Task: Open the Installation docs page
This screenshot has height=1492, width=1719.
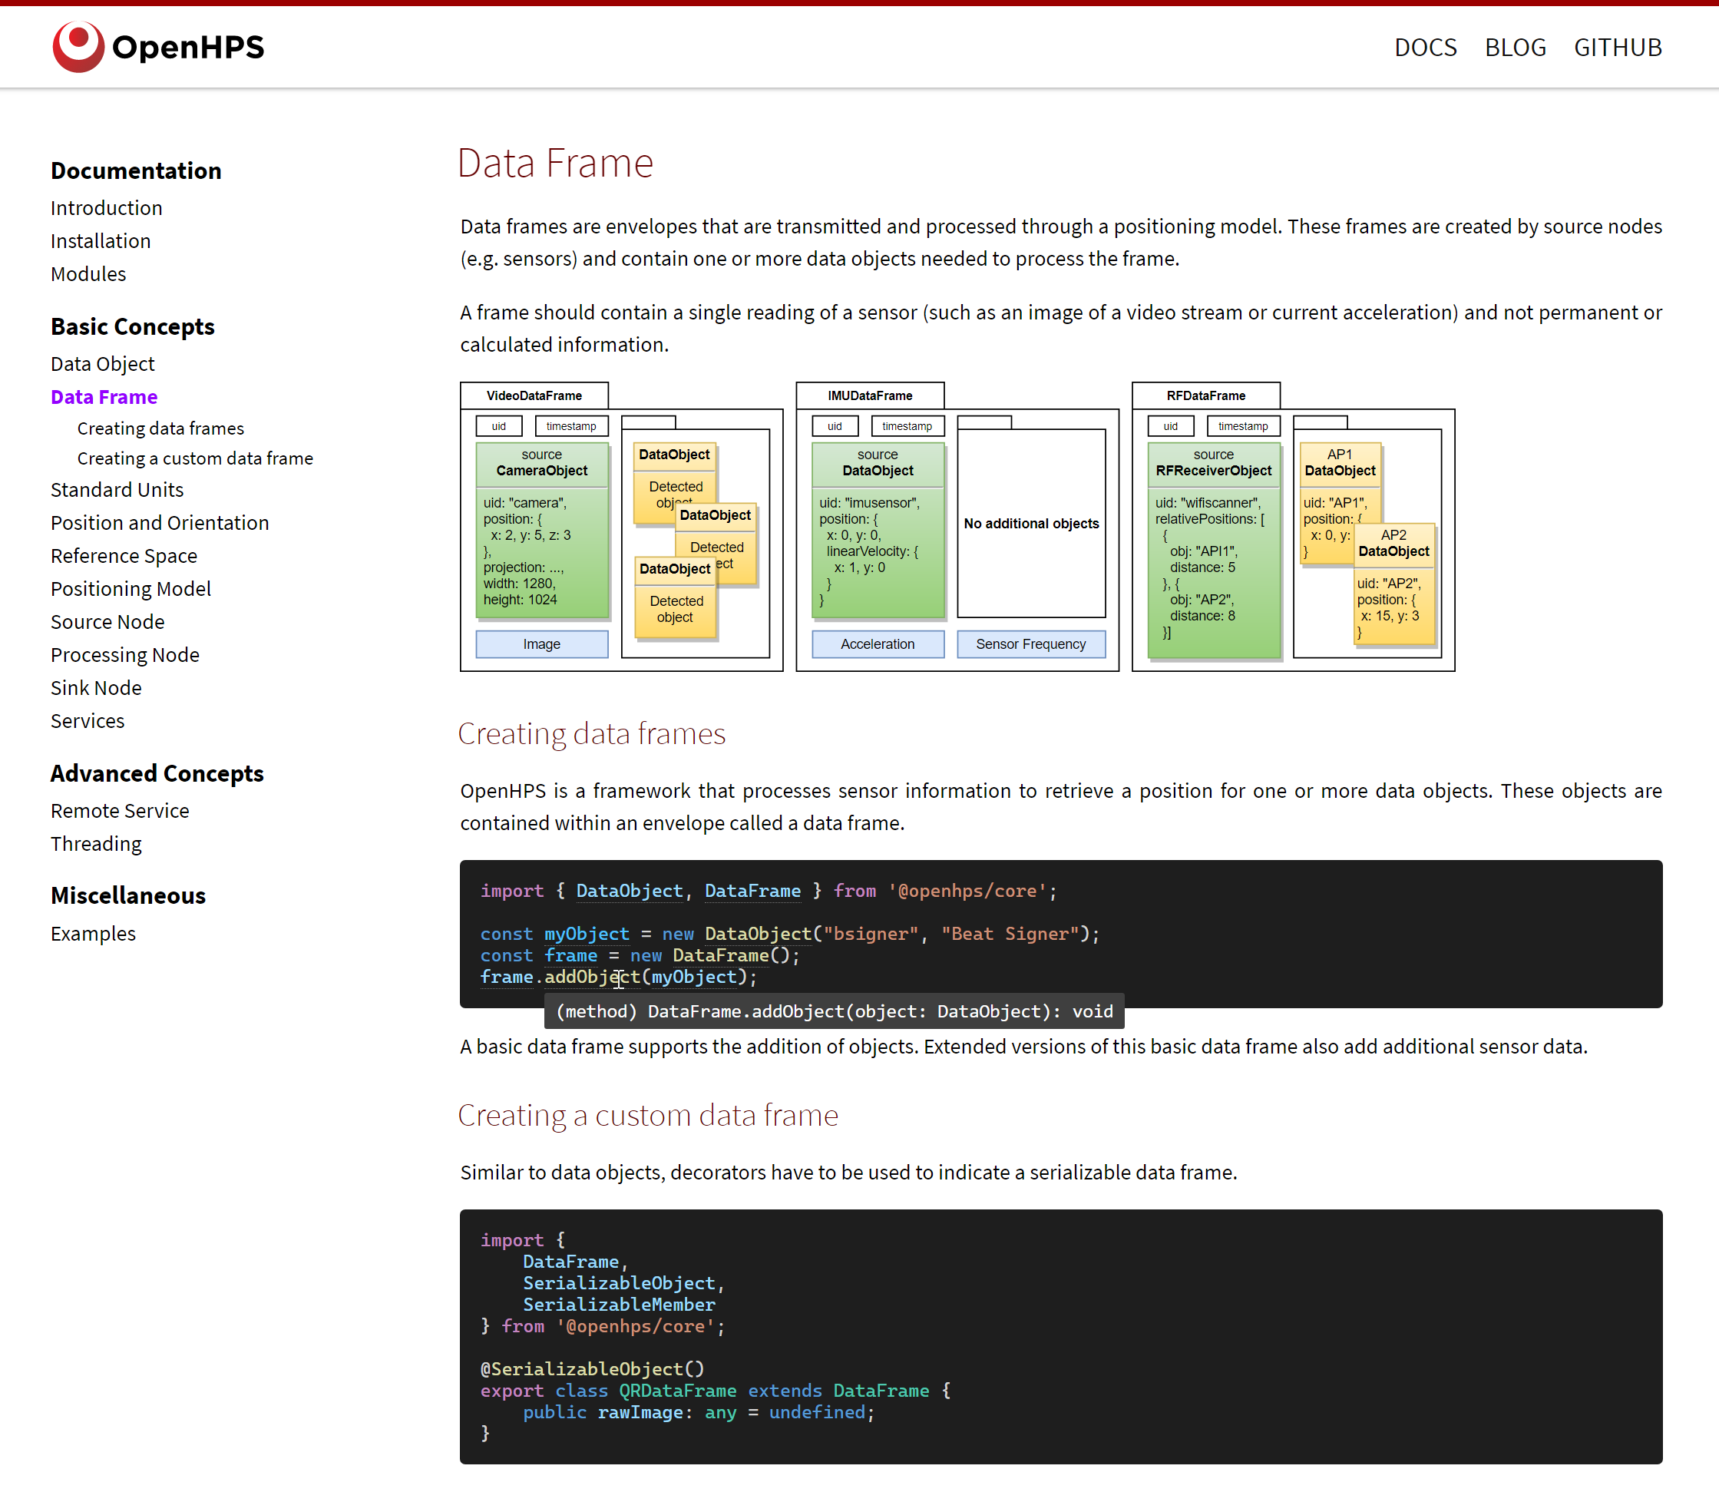Action: click(x=101, y=241)
